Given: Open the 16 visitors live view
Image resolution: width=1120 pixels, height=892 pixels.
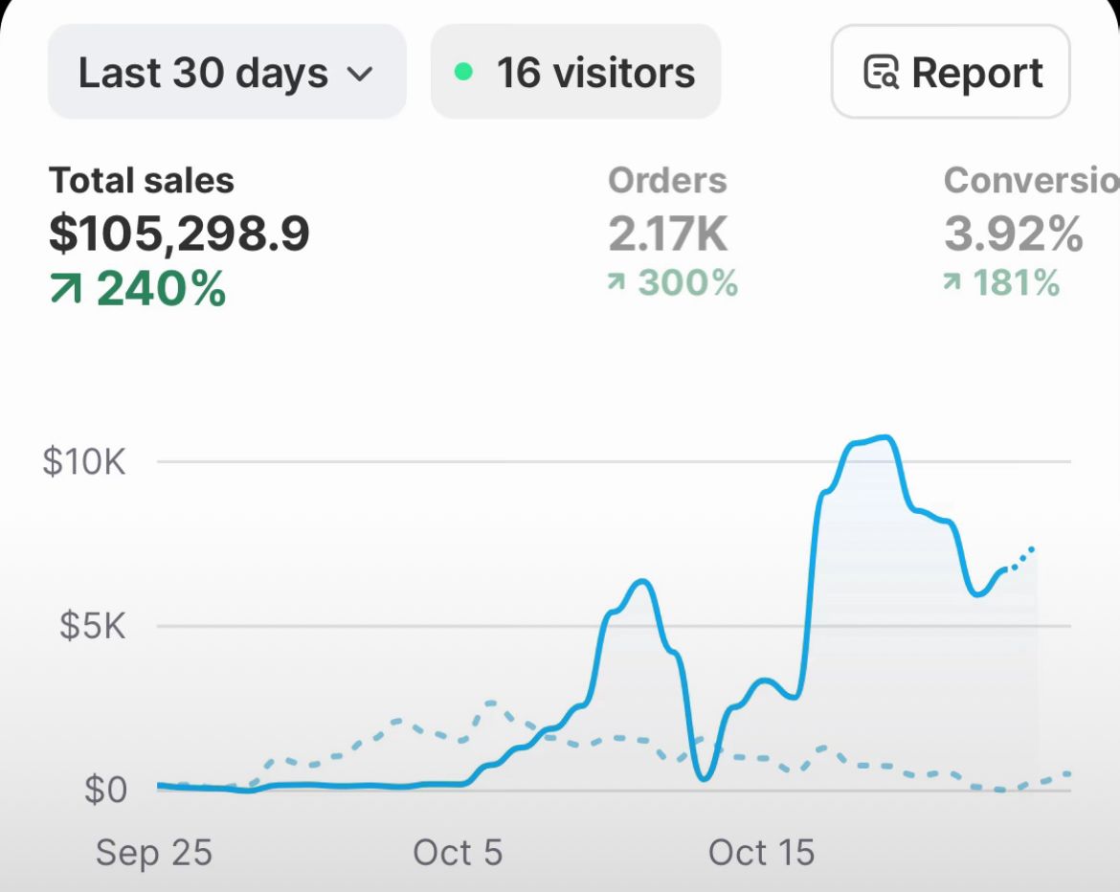Looking at the screenshot, I should tap(575, 73).
